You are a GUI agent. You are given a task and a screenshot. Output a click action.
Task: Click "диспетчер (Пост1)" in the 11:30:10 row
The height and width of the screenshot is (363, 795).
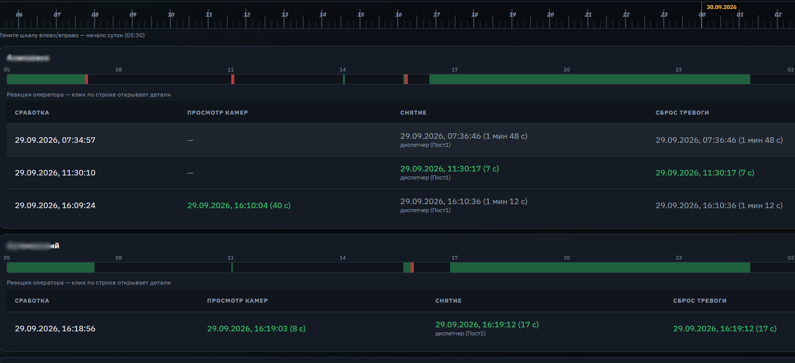tap(425, 177)
